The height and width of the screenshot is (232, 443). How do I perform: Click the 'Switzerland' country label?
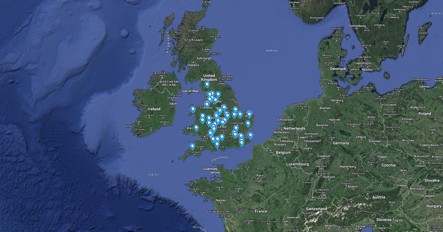(316, 209)
